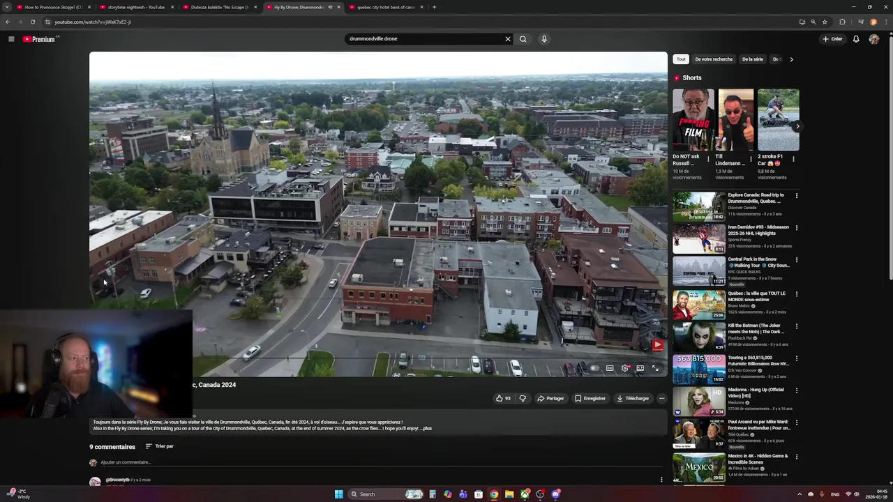Open sort comments Trier par
Viewport: 893px width, 502px height.
click(x=160, y=446)
